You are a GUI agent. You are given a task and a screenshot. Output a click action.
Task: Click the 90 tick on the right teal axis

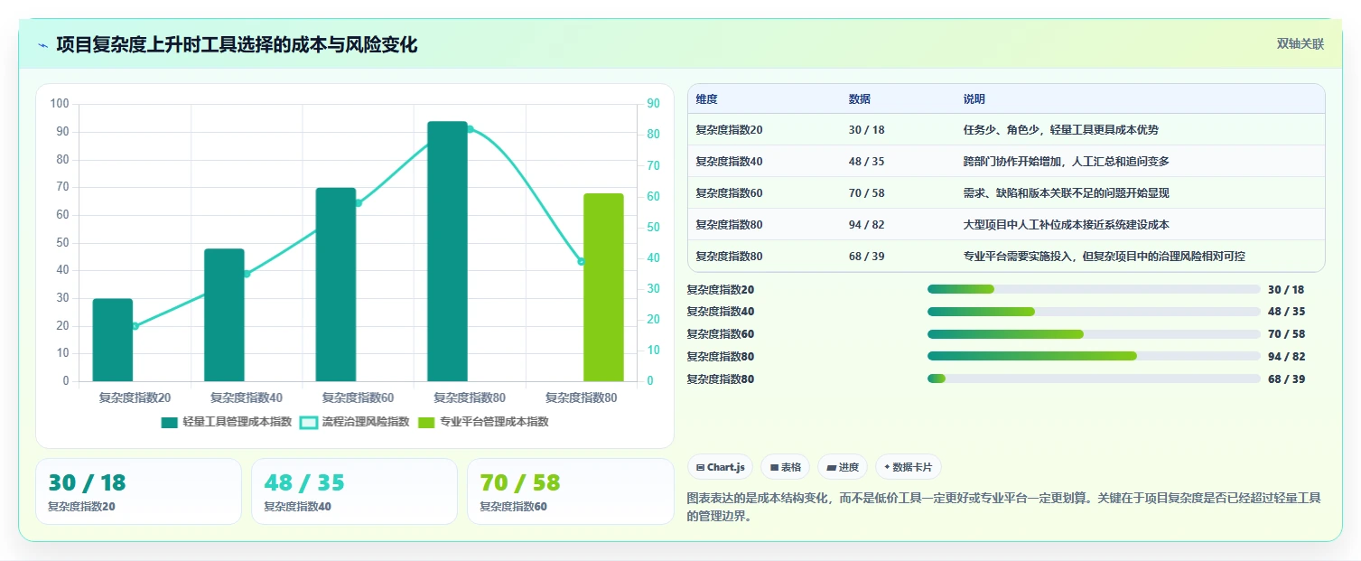tap(654, 104)
